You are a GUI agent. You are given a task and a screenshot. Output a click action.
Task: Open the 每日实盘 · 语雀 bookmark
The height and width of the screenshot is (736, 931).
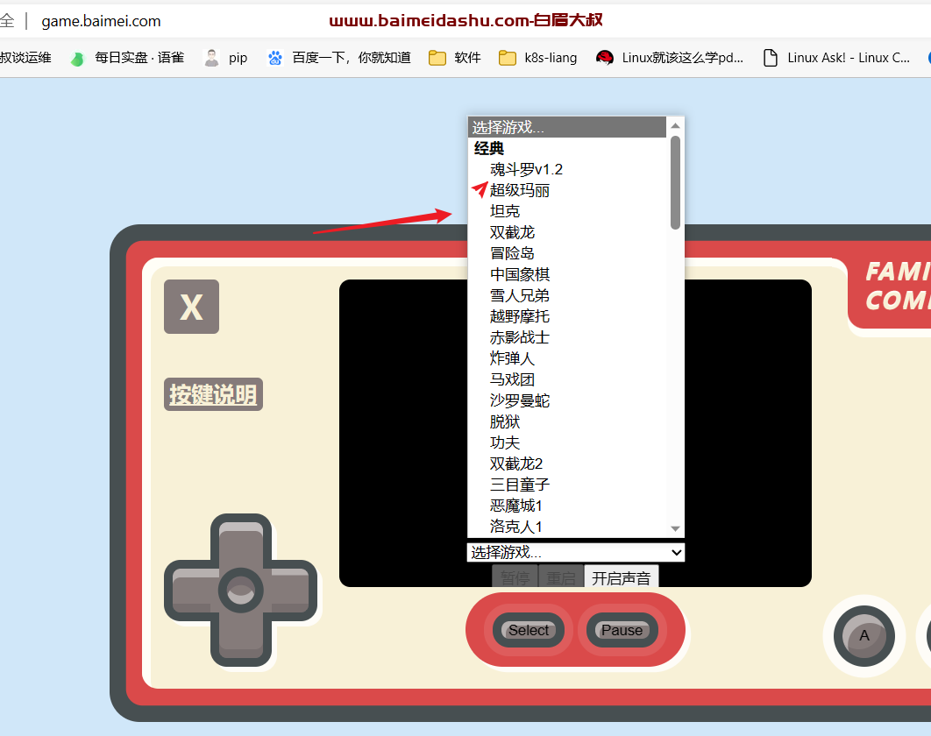coord(127,58)
